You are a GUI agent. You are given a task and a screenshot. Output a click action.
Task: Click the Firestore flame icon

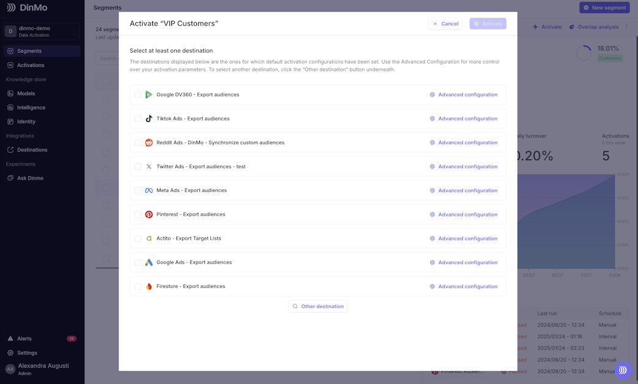[149, 286]
